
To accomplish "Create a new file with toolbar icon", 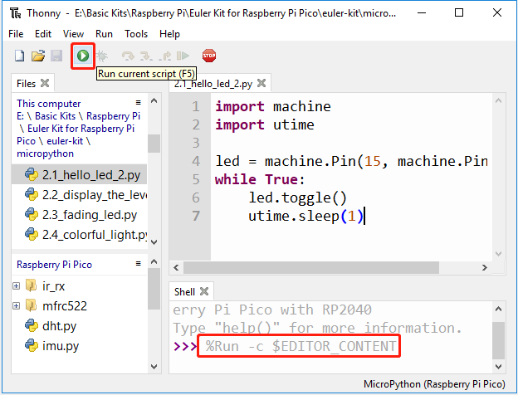I will [19, 56].
